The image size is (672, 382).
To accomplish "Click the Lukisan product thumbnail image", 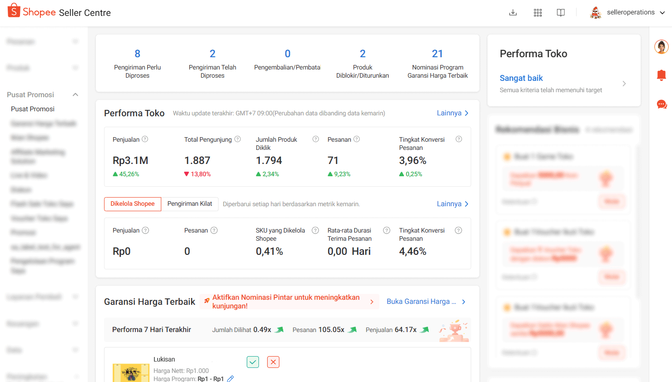I will pos(131,373).
